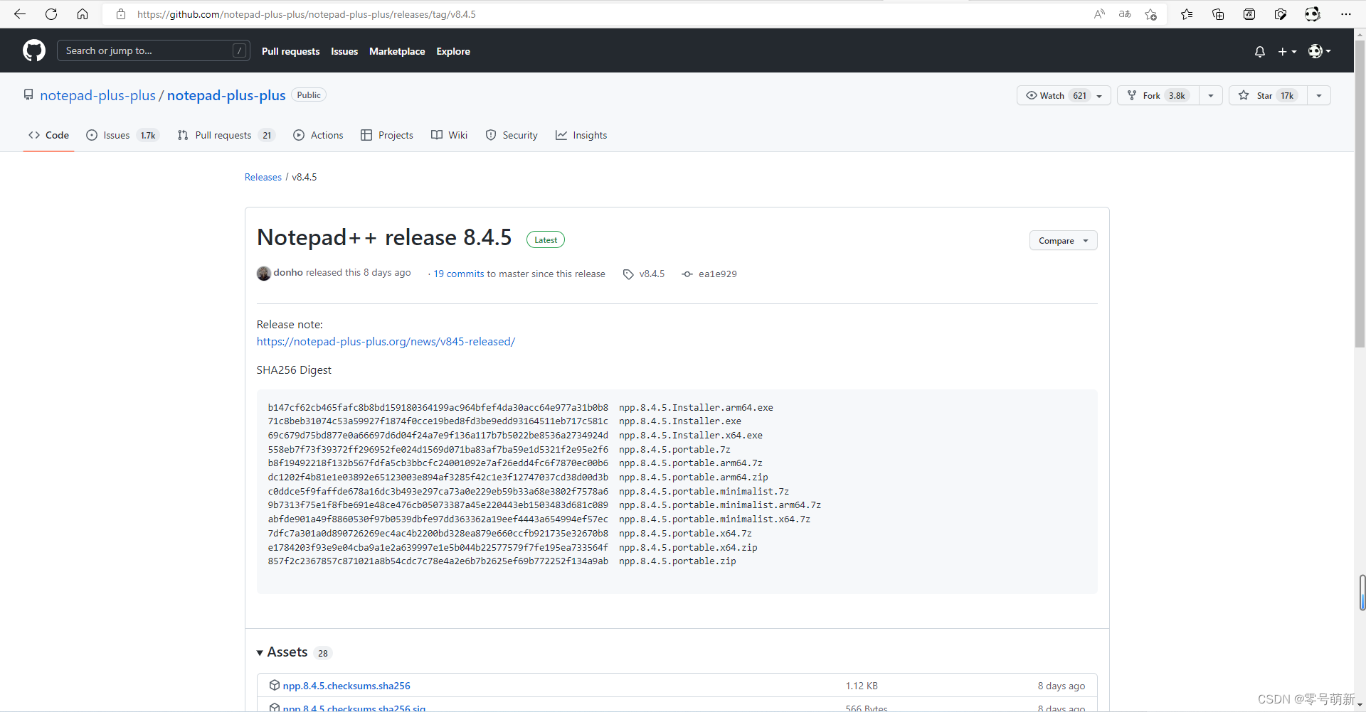
Task: Star the repository
Action: click(x=1268, y=95)
